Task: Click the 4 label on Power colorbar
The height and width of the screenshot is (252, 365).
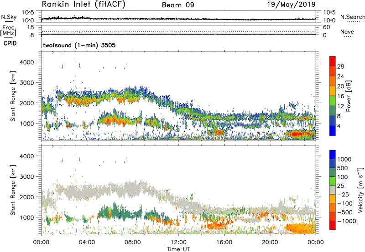Action: (339, 126)
